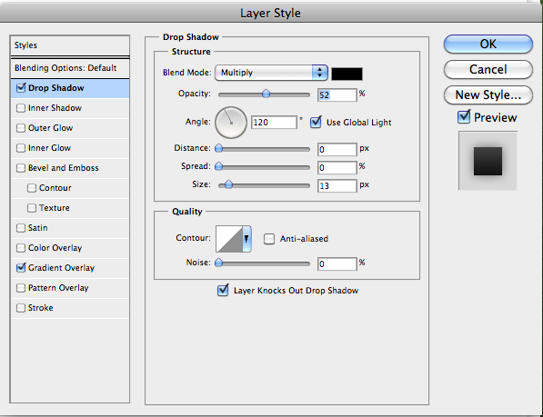Click the style preview thumbnail
Viewport: 543px width, 417px height.
(x=488, y=161)
